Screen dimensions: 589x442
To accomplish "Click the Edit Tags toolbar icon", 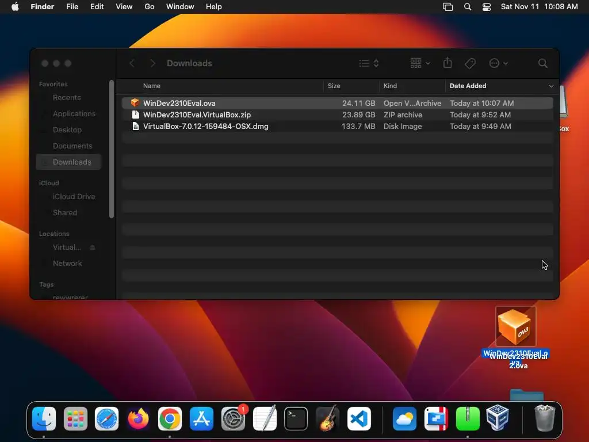I will (x=470, y=63).
